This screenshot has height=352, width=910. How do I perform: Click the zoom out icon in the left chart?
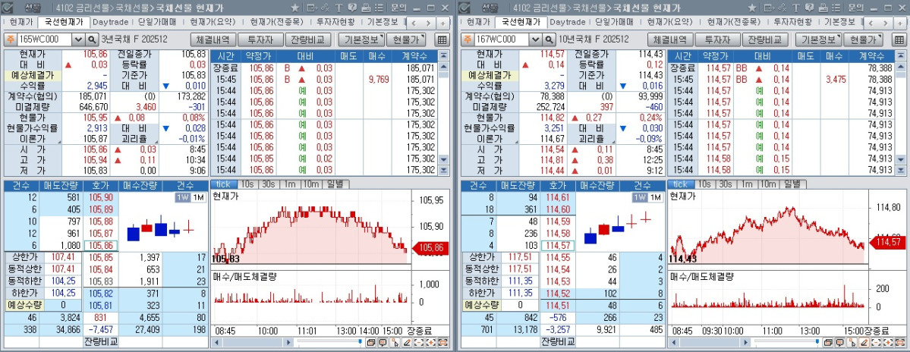[x=420, y=343]
